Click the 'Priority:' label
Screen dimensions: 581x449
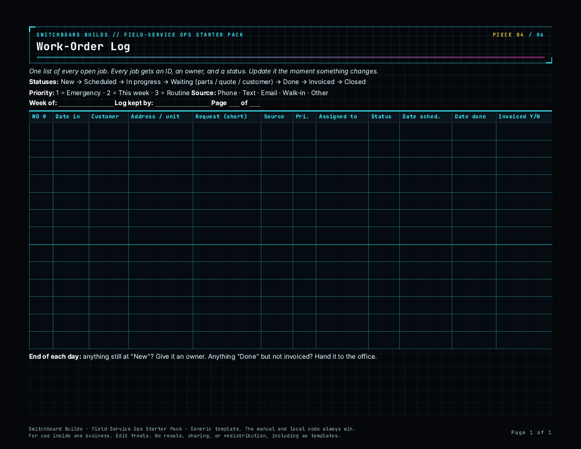point(42,93)
